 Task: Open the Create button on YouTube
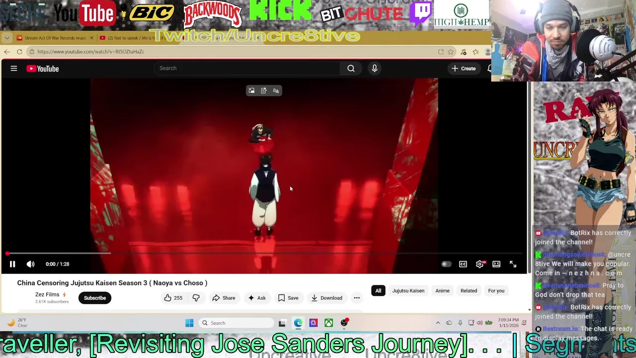[x=464, y=69]
